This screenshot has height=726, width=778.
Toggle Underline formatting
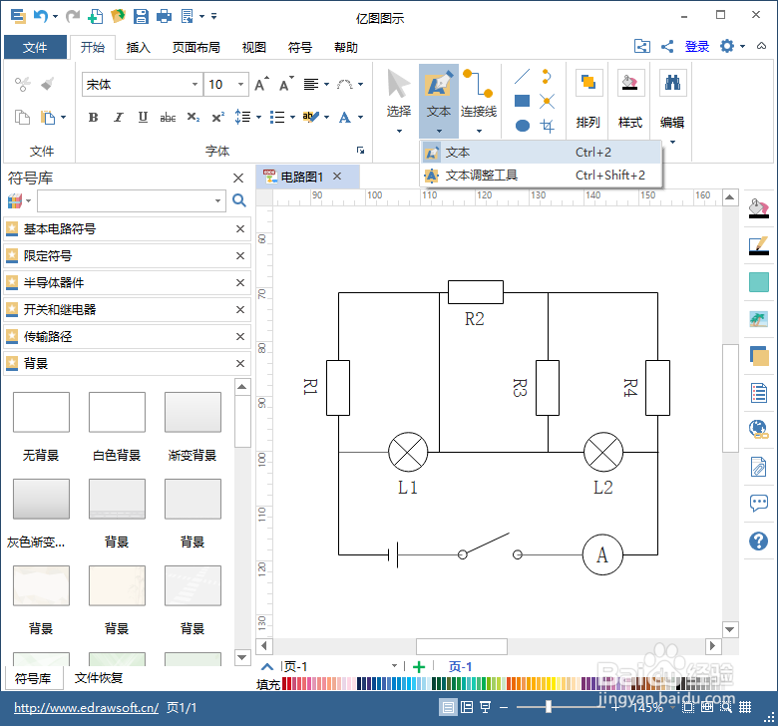(143, 118)
